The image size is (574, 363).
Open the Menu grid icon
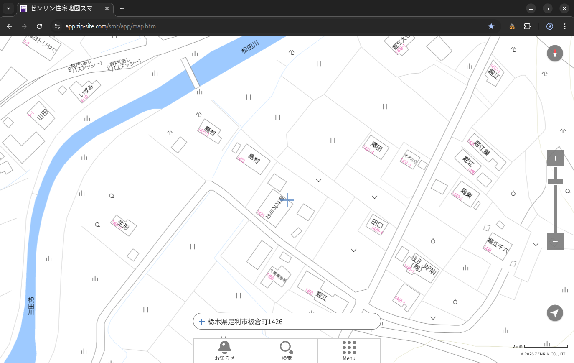click(349, 350)
